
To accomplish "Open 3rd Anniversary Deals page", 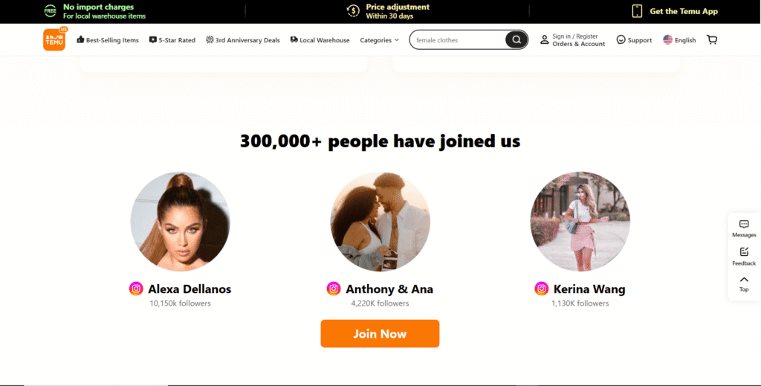I will coord(243,40).
